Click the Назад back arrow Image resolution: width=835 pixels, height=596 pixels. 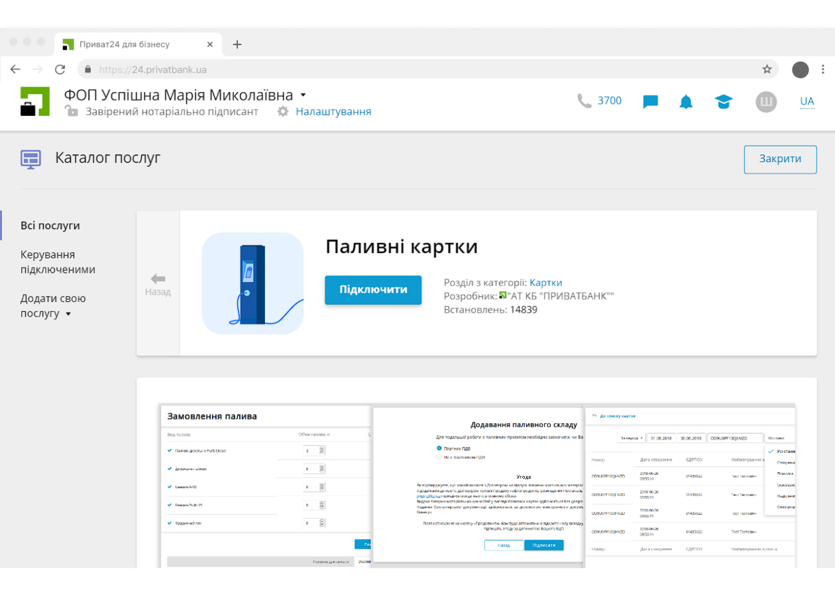click(158, 284)
